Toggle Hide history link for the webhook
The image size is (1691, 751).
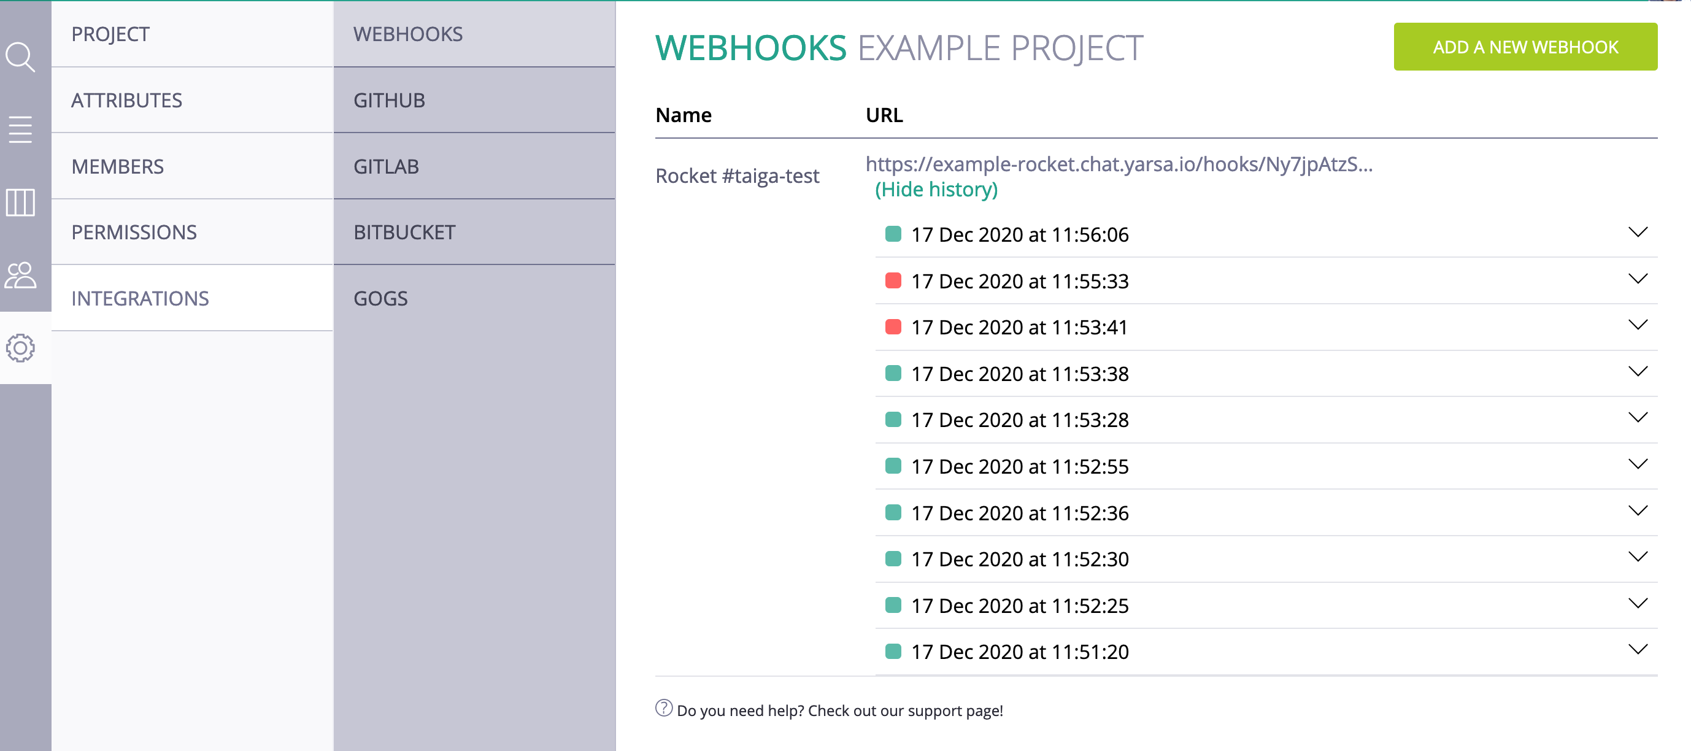pyautogui.click(x=936, y=190)
